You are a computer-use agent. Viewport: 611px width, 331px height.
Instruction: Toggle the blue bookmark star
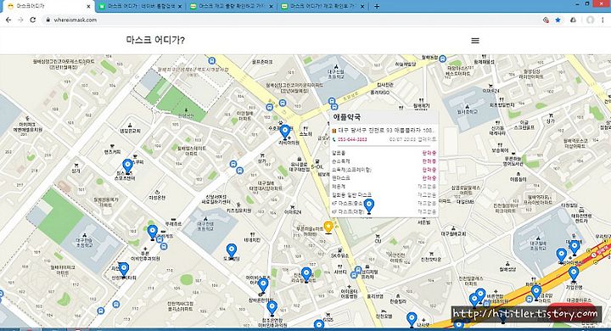(x=558, y=20)
